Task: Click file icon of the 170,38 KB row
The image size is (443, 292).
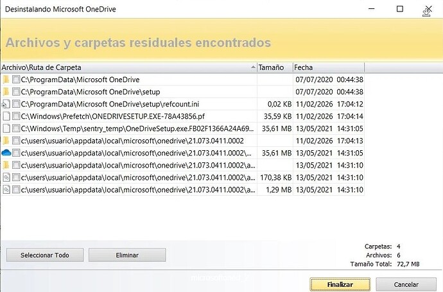Action: [6, 177]
